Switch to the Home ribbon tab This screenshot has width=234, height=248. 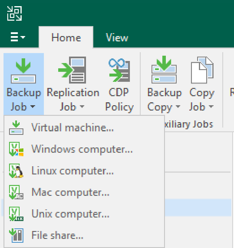(x=66, y=38)
